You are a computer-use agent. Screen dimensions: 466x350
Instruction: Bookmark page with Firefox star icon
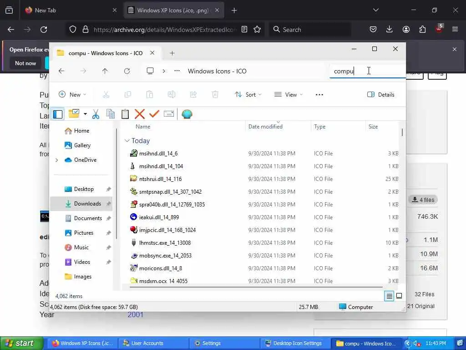257,29
